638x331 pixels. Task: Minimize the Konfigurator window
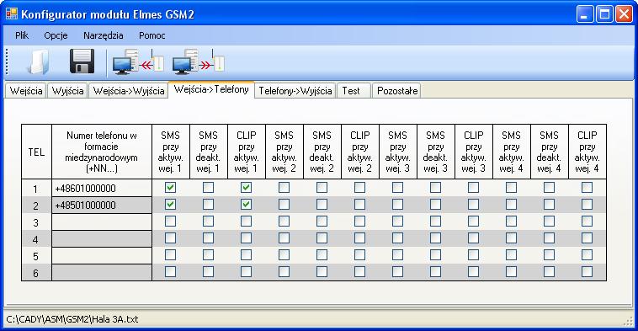point(585,14)
